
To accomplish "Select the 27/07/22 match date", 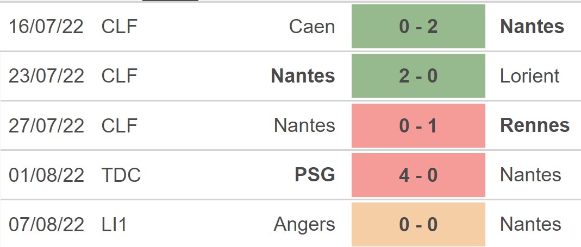I will 46,125.
